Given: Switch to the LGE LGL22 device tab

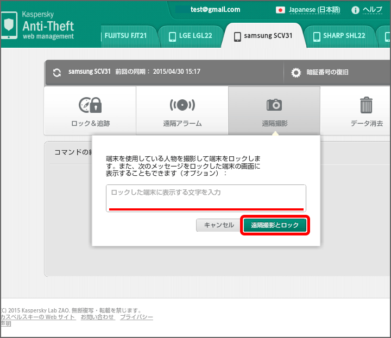Looking at the screenshot, I should click(x=191, y=36).
